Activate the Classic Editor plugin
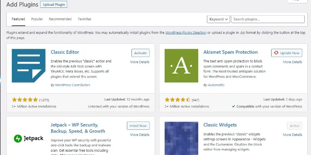The width and height of the screenshot is (311, 155). tap(141, 53)
